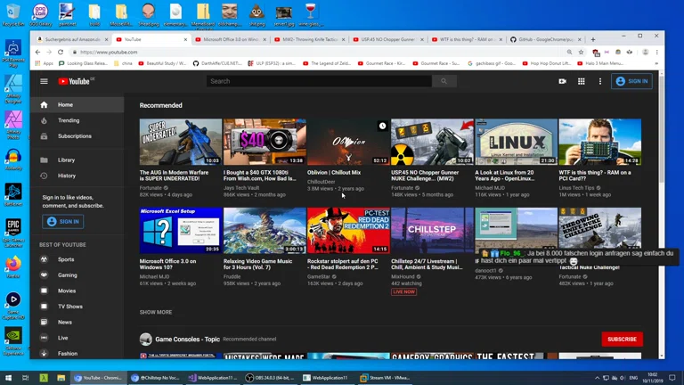Open the YouTube settings three-dots menu
Image resolution: width=684 pixels, height=385 pixels.
599,81
